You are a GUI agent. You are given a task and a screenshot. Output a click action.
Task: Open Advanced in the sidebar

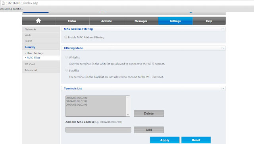coord(41,70)
